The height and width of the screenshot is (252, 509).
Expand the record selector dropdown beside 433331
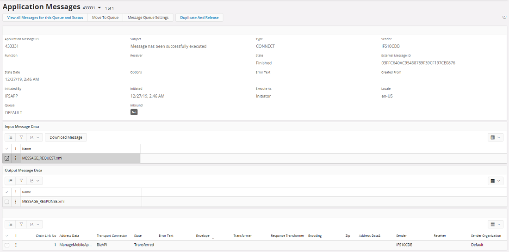[99, 8]
